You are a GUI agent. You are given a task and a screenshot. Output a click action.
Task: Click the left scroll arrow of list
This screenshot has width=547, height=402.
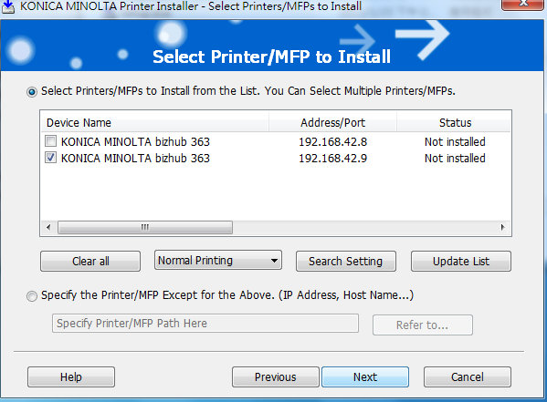click(48, 228)
